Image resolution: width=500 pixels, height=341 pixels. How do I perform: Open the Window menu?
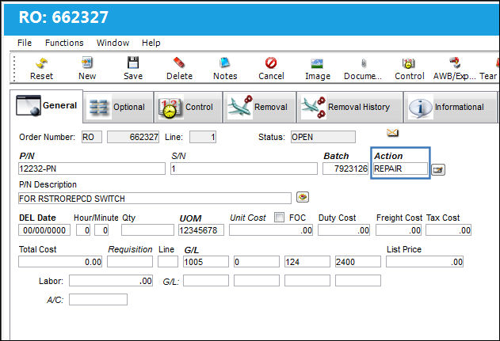click(x=113, y=43)
